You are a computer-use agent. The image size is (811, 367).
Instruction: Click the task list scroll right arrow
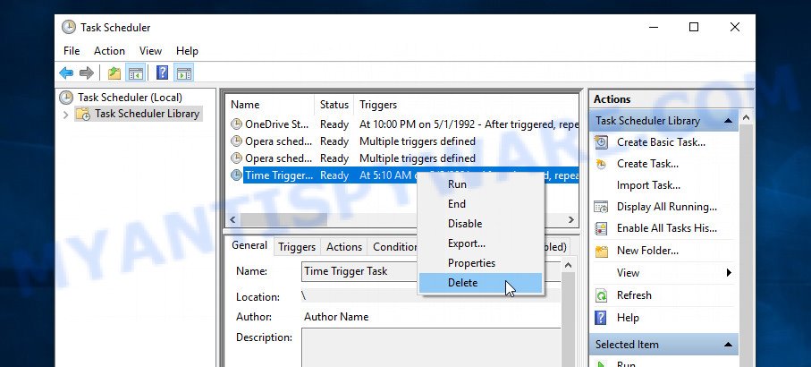click(x=571, y=219)
